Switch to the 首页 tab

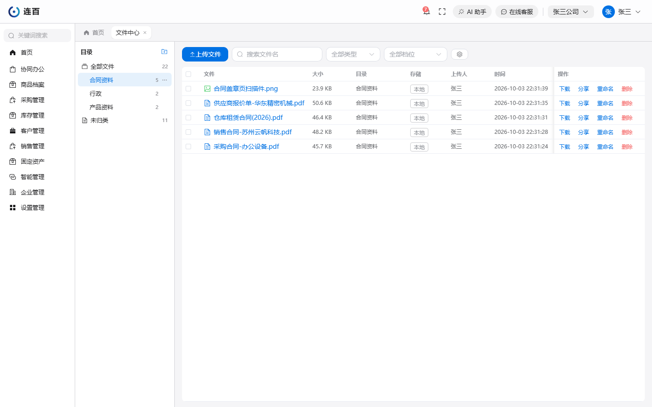[x=94, y=33]
